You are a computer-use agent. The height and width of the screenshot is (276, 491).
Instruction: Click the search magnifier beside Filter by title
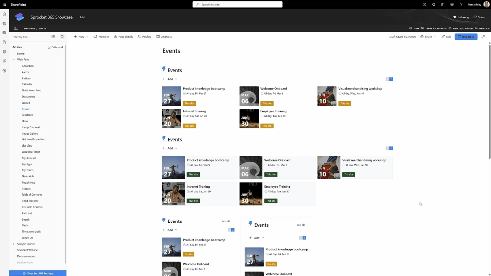pos(62,37)
